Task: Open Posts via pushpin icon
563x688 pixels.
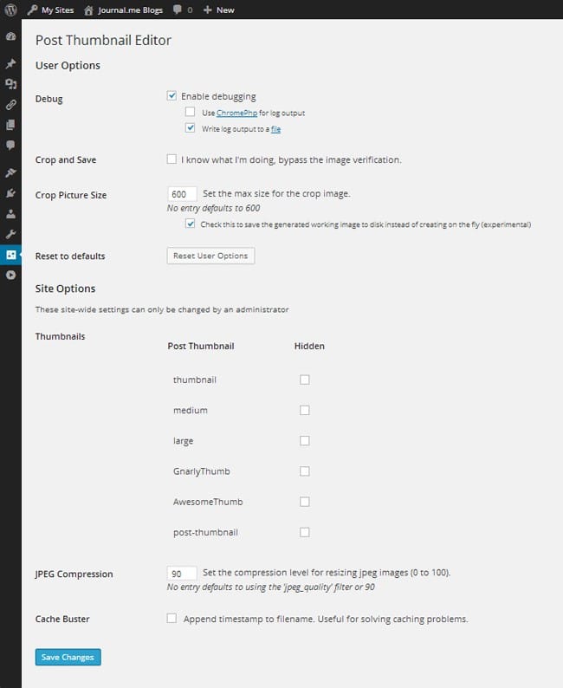Action: pyautogui.click(x=10, y=64)
